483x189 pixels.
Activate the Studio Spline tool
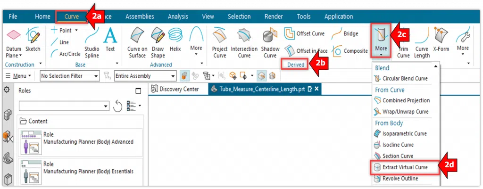92,43
